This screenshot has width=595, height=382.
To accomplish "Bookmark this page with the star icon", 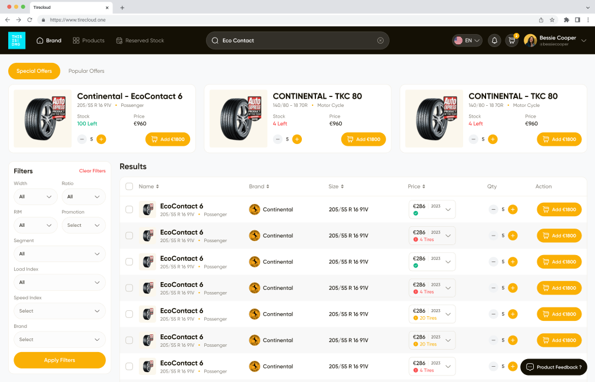I will (x=552, y=20).
